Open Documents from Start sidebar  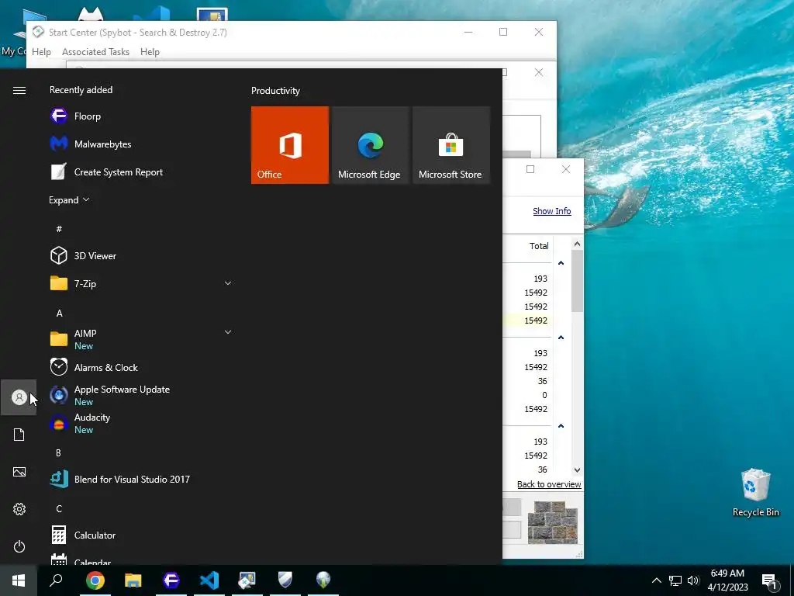(x=19, y=435)
